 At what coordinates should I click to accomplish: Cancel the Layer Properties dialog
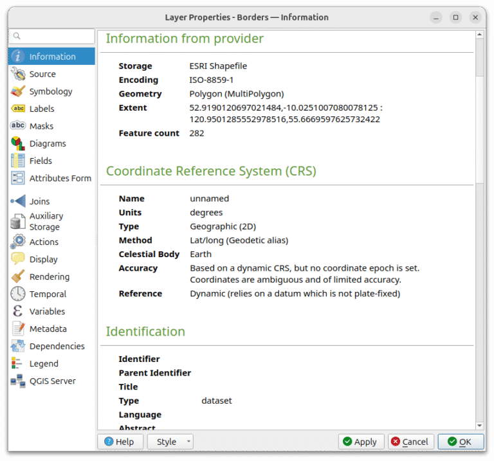(x=411, y=442)
